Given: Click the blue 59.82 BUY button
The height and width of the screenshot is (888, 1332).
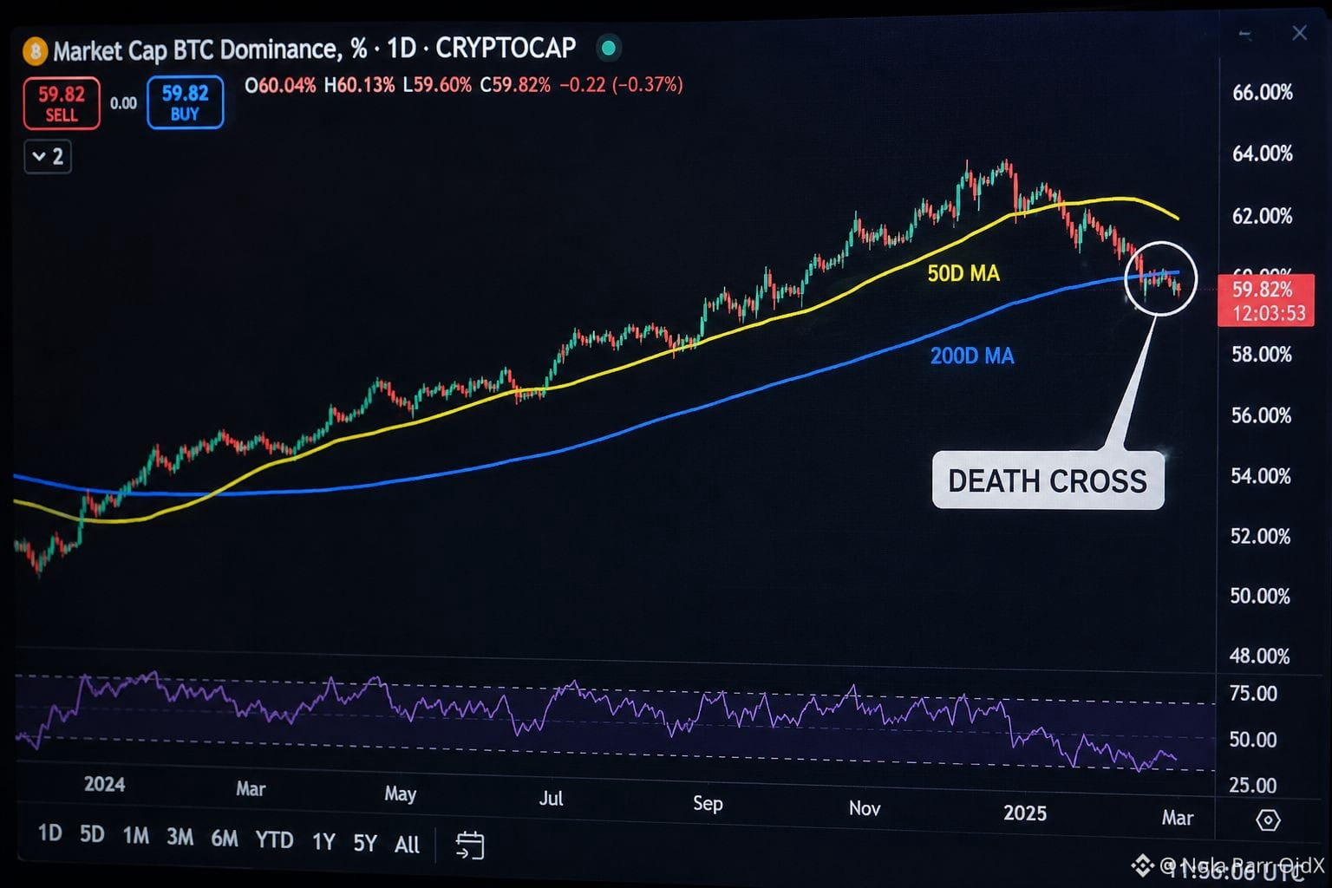Looking at the screenshot, I should [185, 102].
